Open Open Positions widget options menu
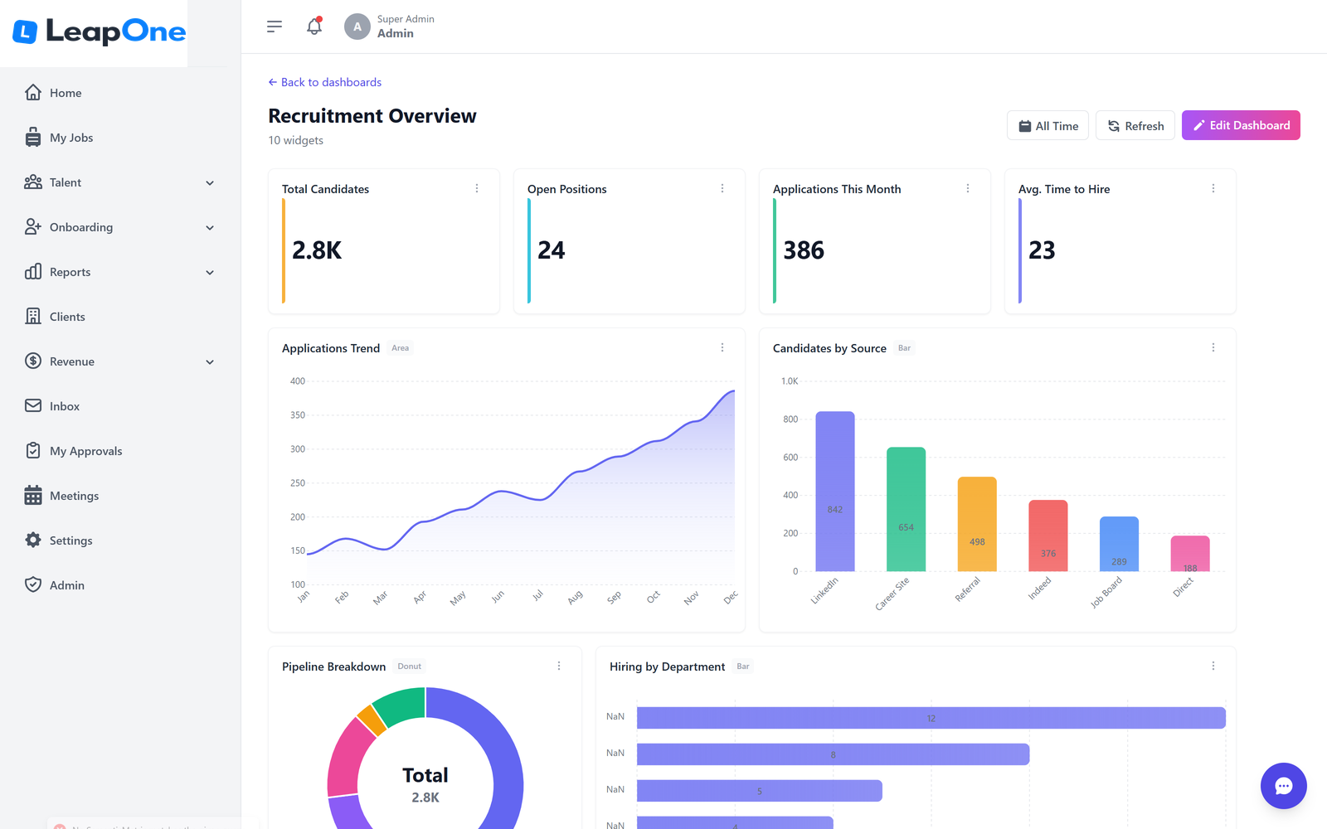The image size is (1327, 829). (722, 188)
